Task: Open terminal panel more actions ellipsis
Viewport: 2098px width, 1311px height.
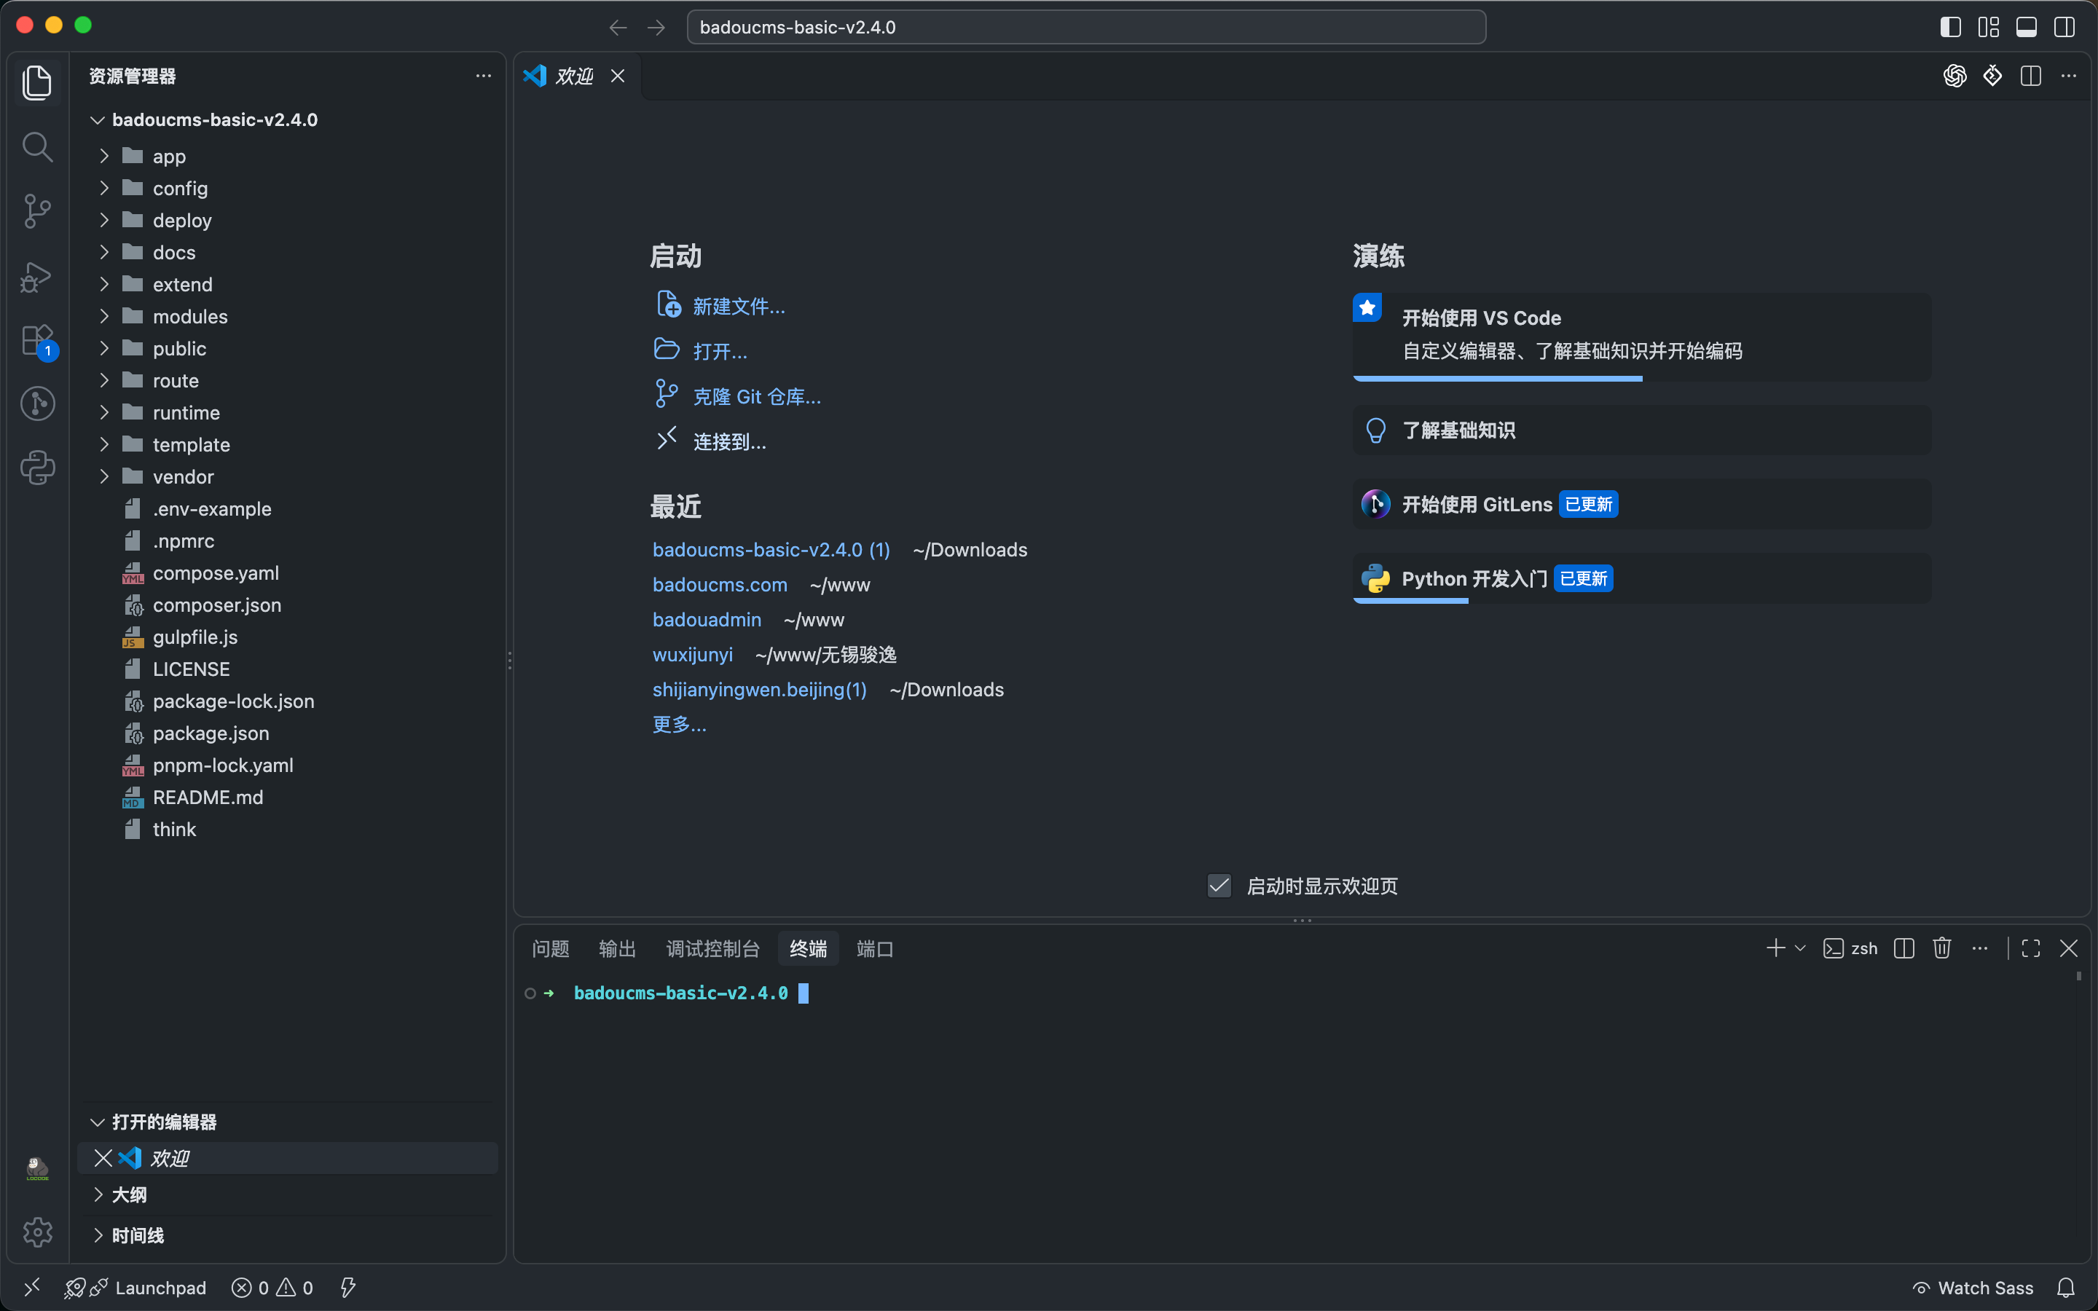Action: coord(1980,948)
